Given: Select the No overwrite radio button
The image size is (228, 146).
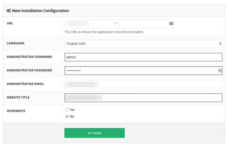Looking at the screenshot, I should 67,116.
